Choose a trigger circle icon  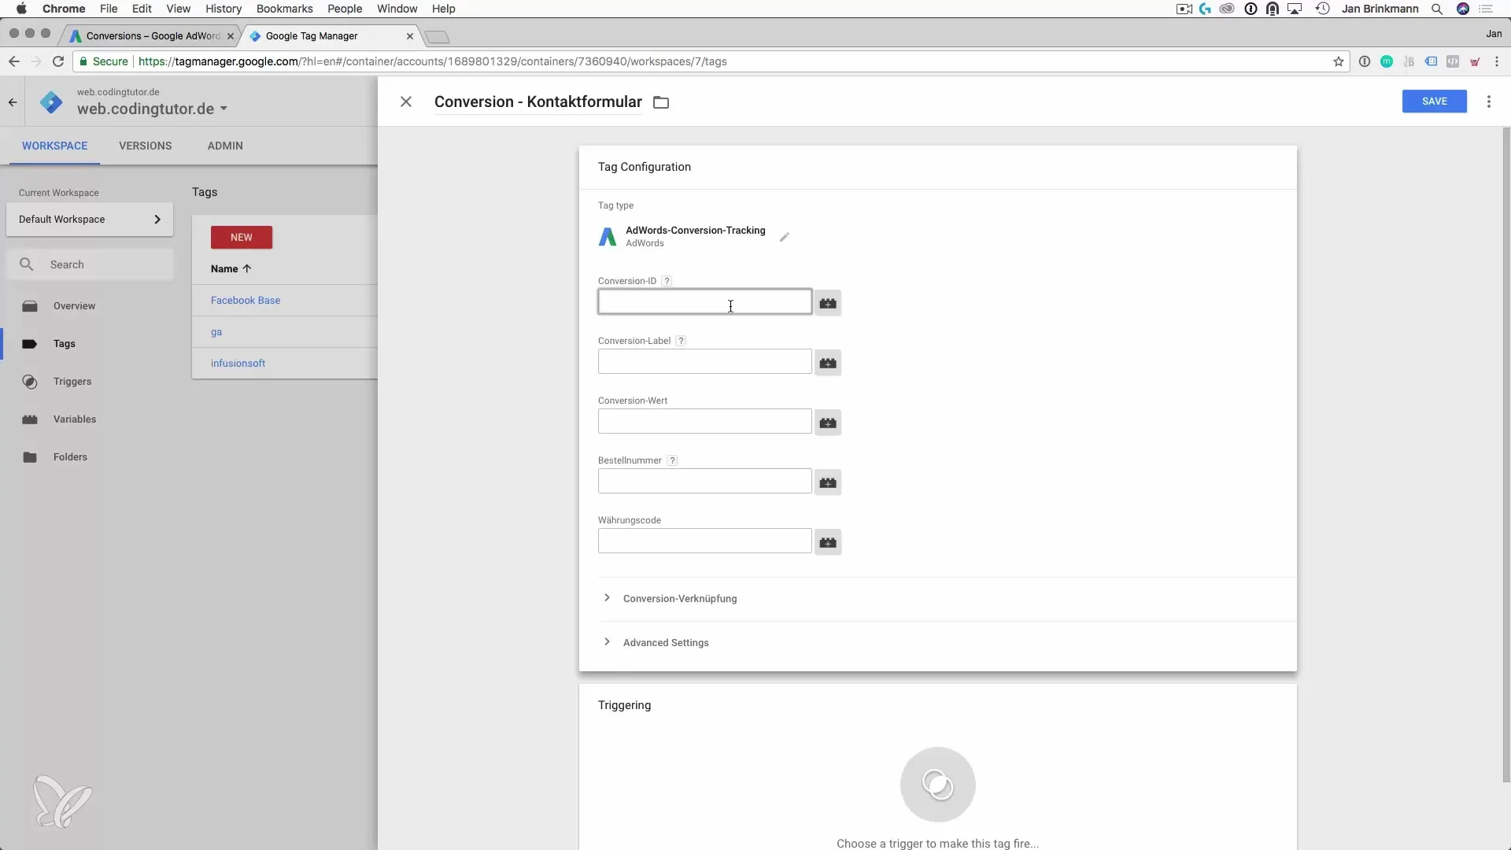[937, 785]
